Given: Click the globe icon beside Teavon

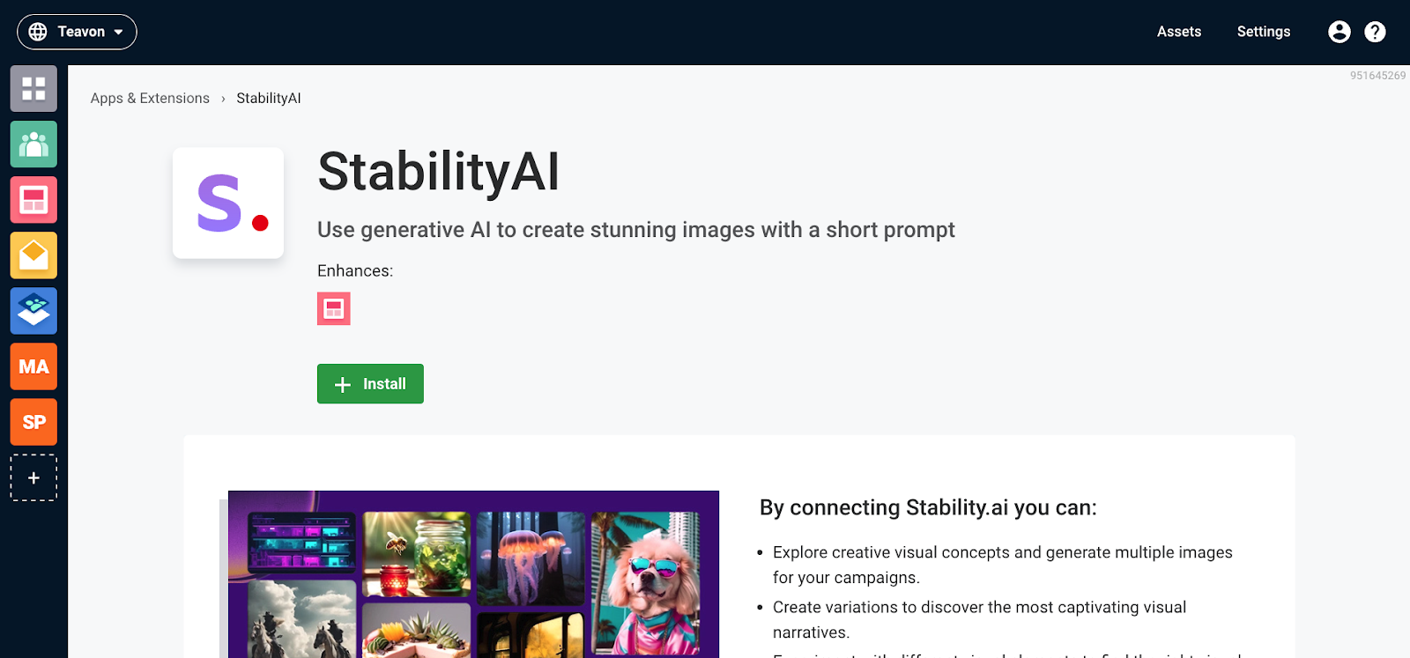Looking at the screenshot, I should [38, 32].
